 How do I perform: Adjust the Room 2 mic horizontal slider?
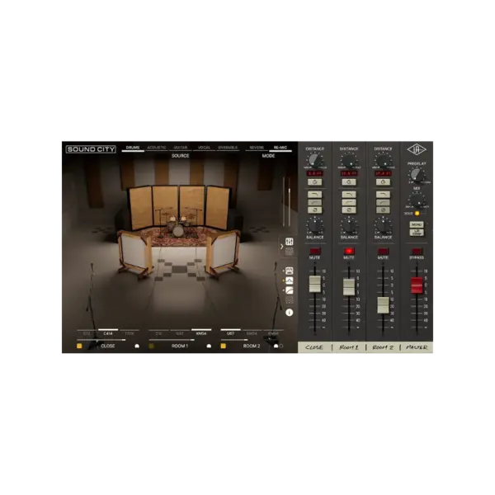(234, 340)
